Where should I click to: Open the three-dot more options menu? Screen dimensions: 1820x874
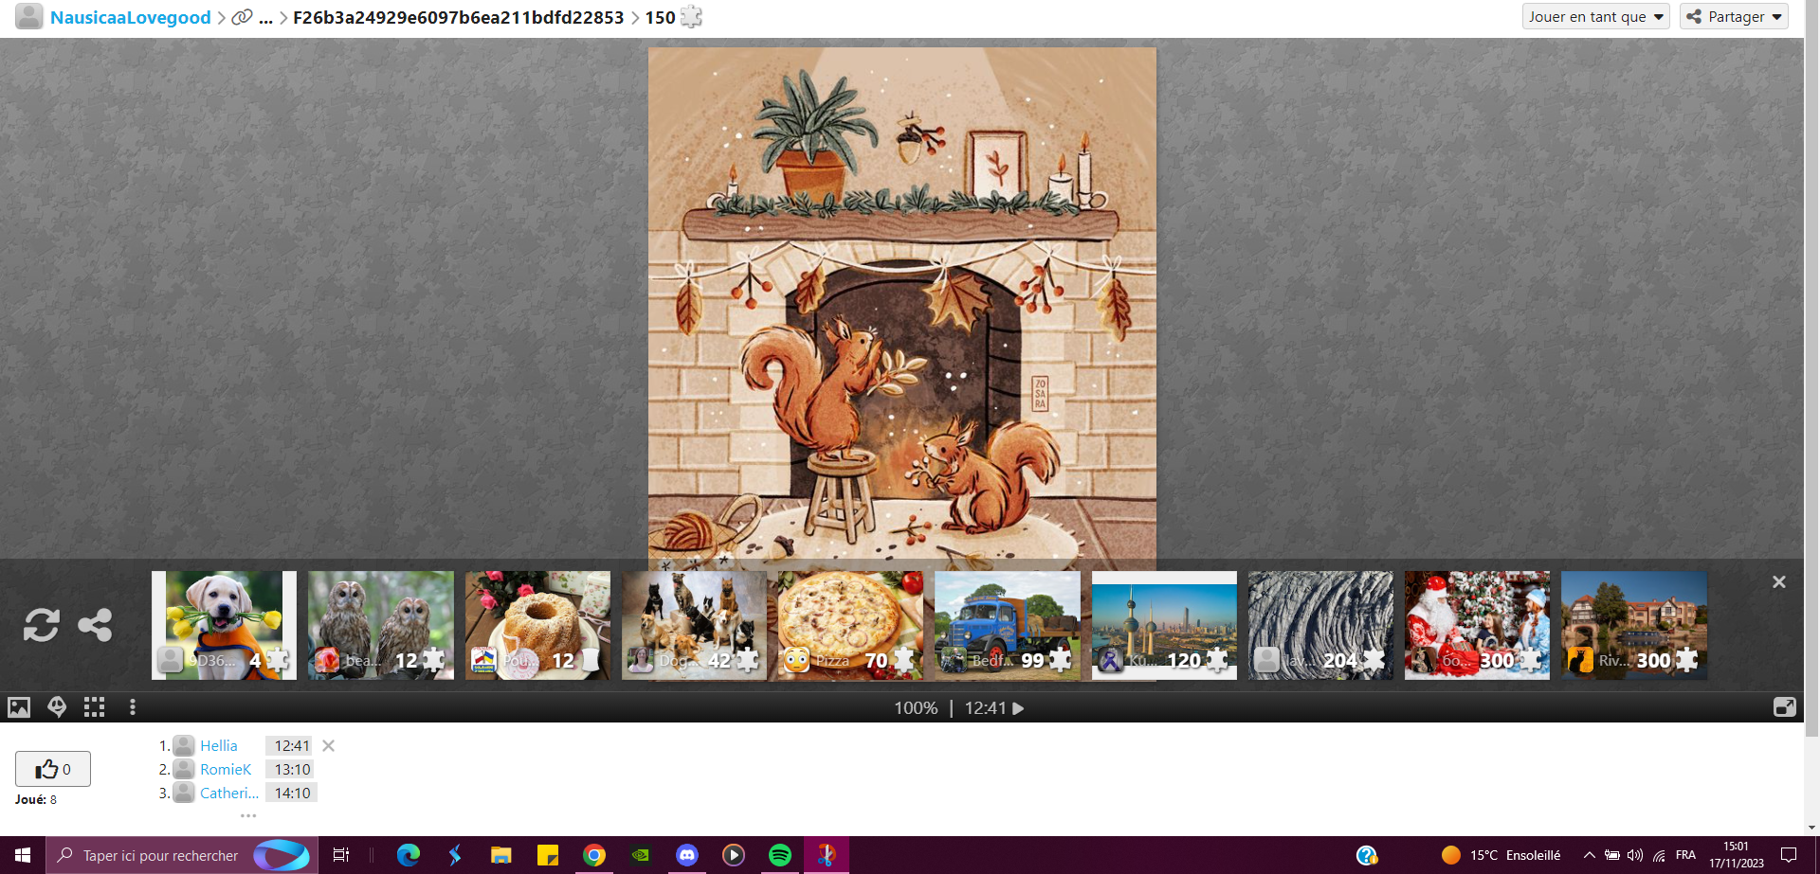133,707
